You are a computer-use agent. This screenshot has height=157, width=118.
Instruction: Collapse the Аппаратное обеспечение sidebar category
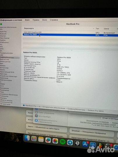[x=8, y=27]
